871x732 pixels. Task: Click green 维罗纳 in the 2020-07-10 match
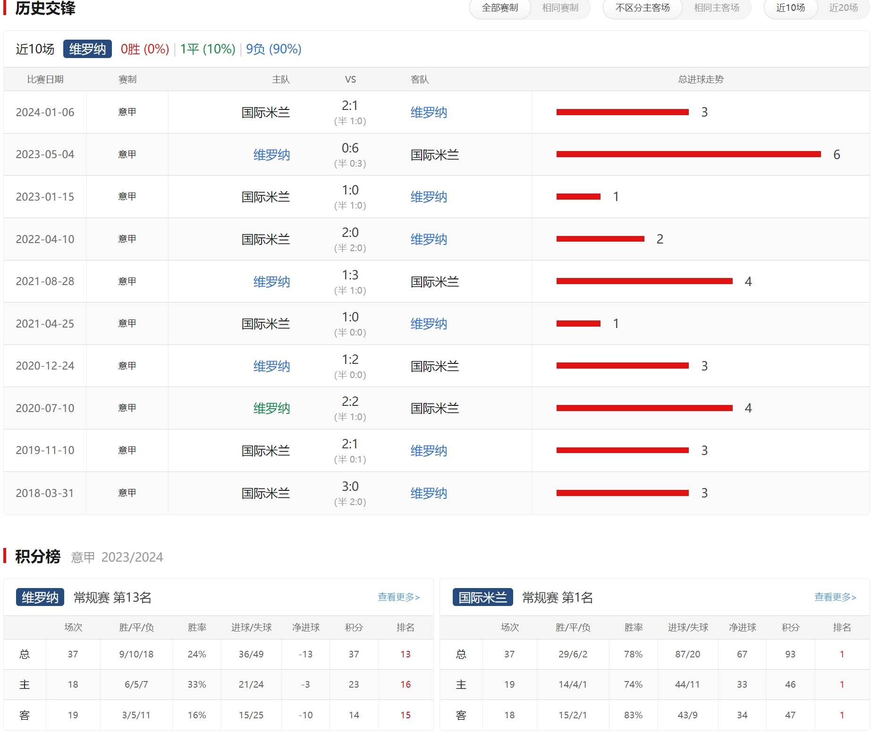click(271, 408)
